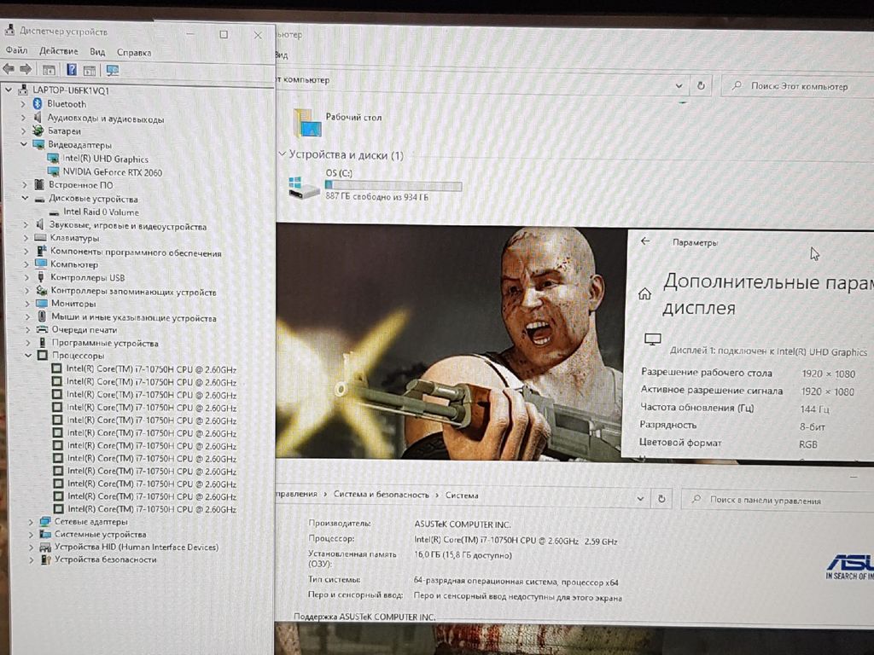Click the refresh button in Explorer address bar

point(701,86)
